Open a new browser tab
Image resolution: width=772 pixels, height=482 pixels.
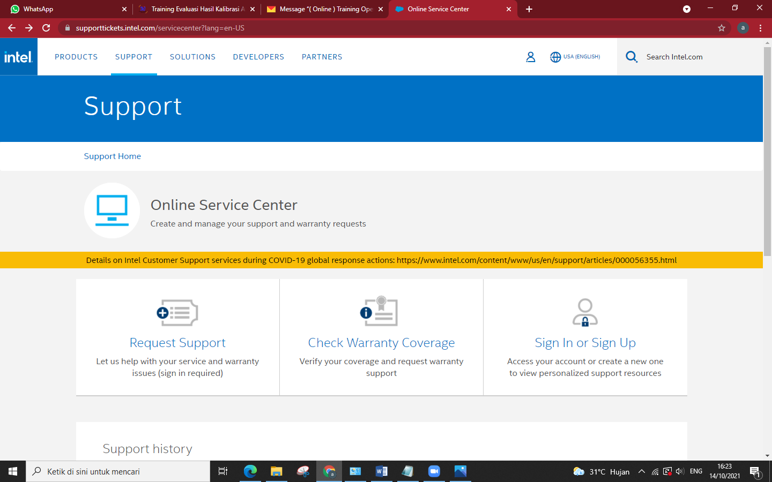pyautogui.click(x=529, y=9)
